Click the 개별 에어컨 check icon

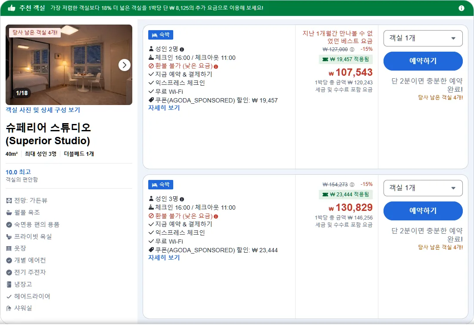coord(9,260)
